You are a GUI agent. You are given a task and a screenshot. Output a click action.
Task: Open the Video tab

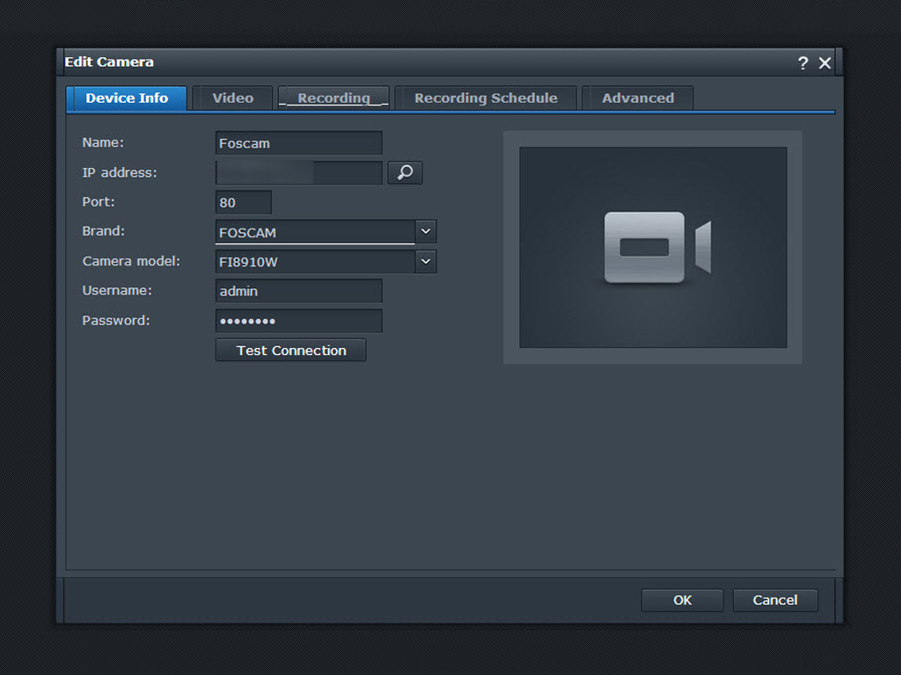(x=232, y=98)
